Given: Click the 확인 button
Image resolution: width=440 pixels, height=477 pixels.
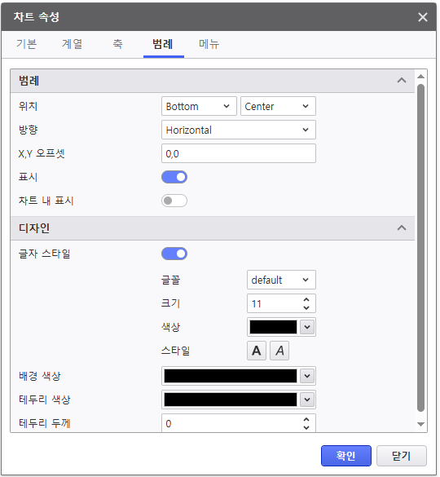Looking at the screenshot, I should (346, 456).
